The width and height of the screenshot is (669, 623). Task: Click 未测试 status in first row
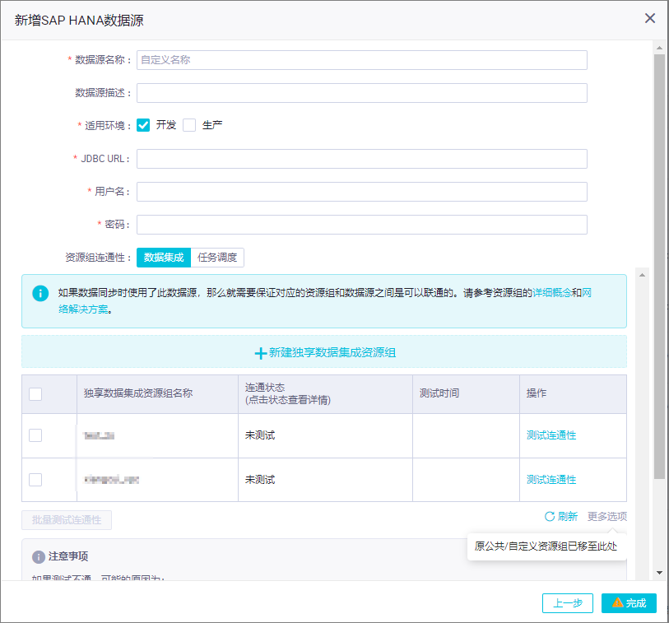click(260, 435)
